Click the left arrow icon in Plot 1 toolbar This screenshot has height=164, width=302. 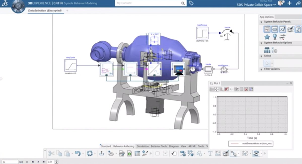232,89
